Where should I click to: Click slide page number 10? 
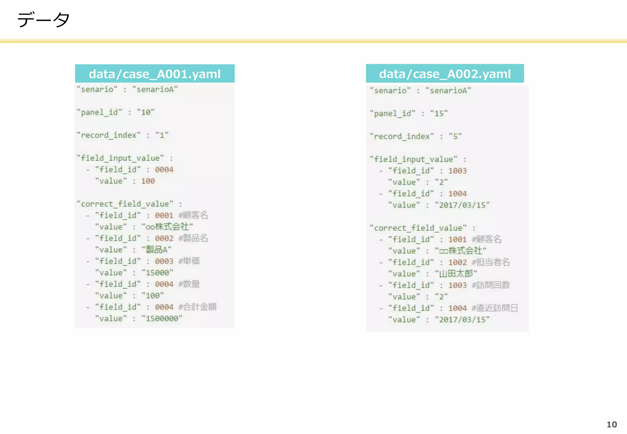coord(611,424)
